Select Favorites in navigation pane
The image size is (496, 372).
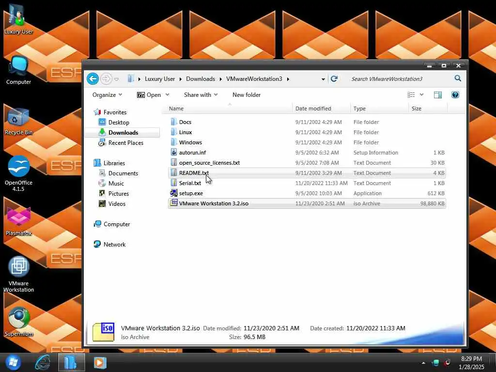110,112
